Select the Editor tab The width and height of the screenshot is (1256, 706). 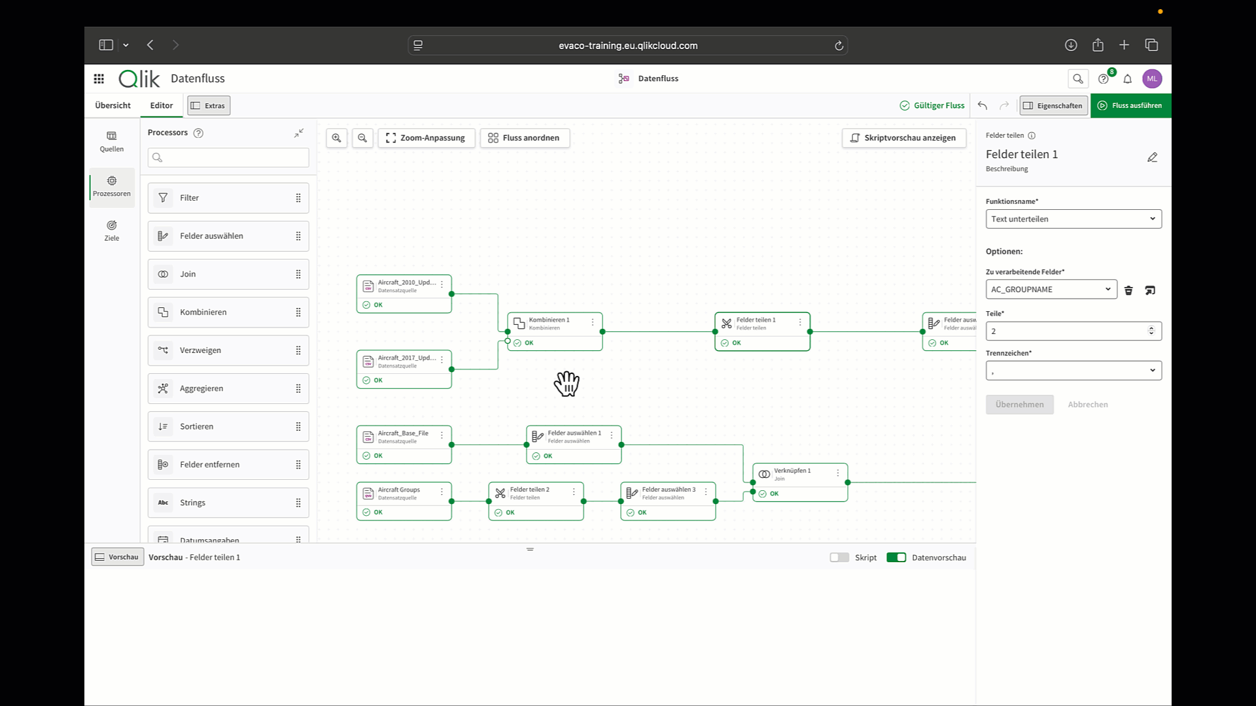(162, 105)
